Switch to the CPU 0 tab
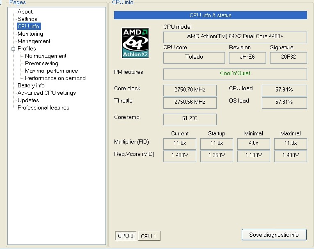This screenshot has height=249, width=314. (x=126, y=236)
